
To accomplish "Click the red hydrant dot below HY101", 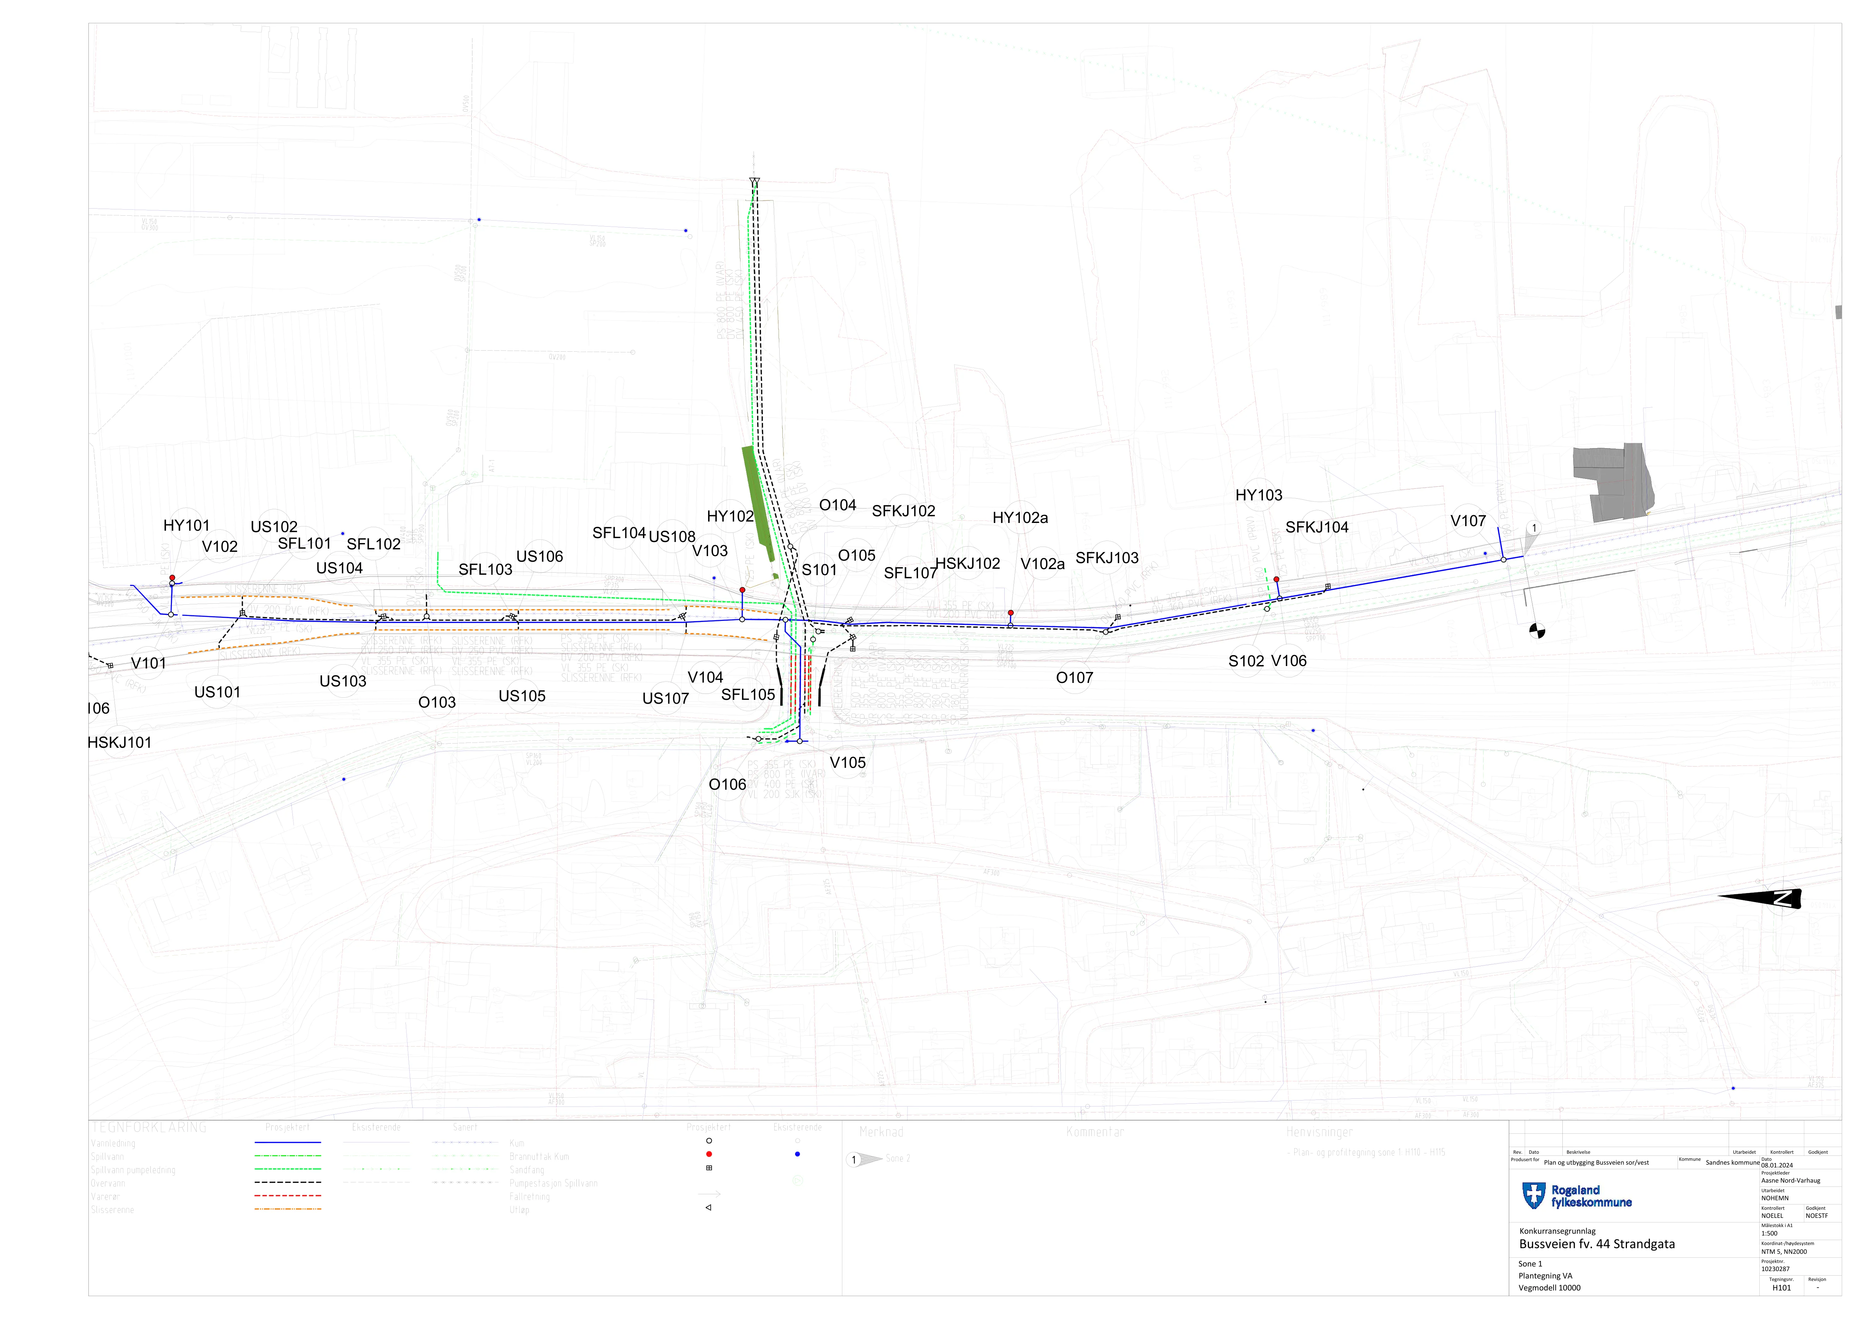I will [x=172, y=578].
